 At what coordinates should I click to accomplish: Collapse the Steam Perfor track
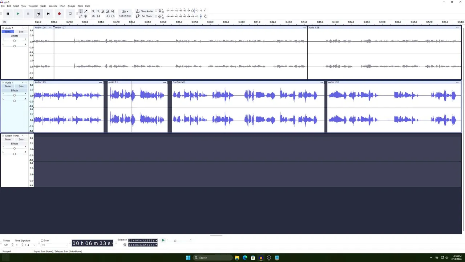pos(23,136)
